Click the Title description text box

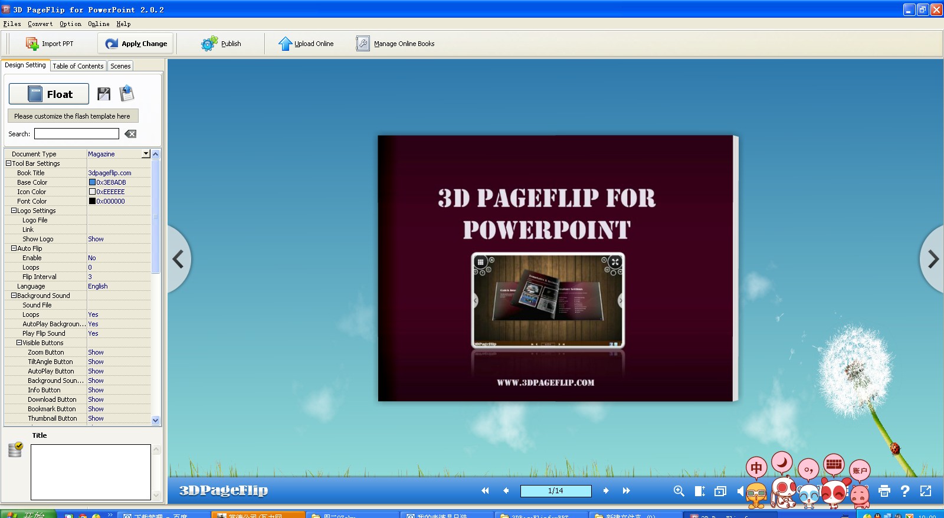coord(91,472)
